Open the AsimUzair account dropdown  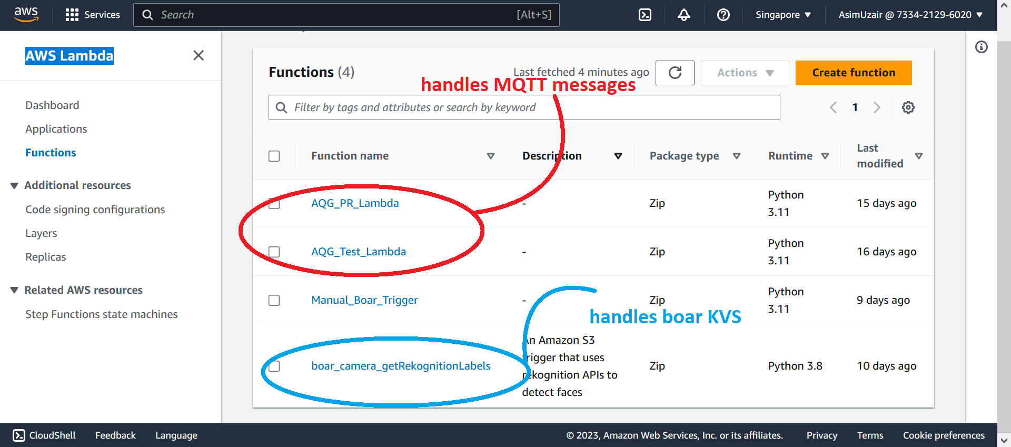point(910,15)
